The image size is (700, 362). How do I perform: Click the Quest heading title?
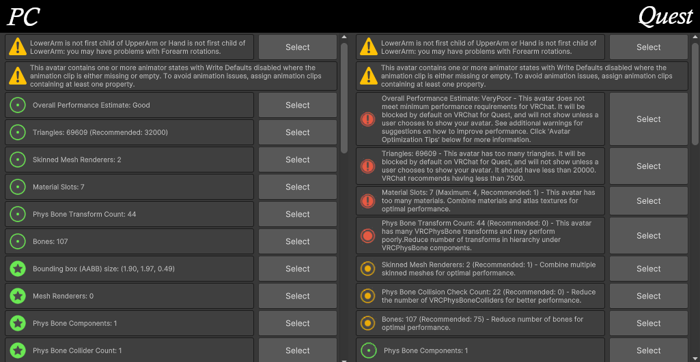coord(664,16)
